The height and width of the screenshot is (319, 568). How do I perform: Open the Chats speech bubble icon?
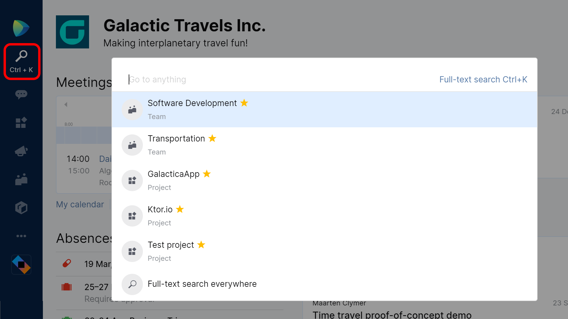[21, 95]
